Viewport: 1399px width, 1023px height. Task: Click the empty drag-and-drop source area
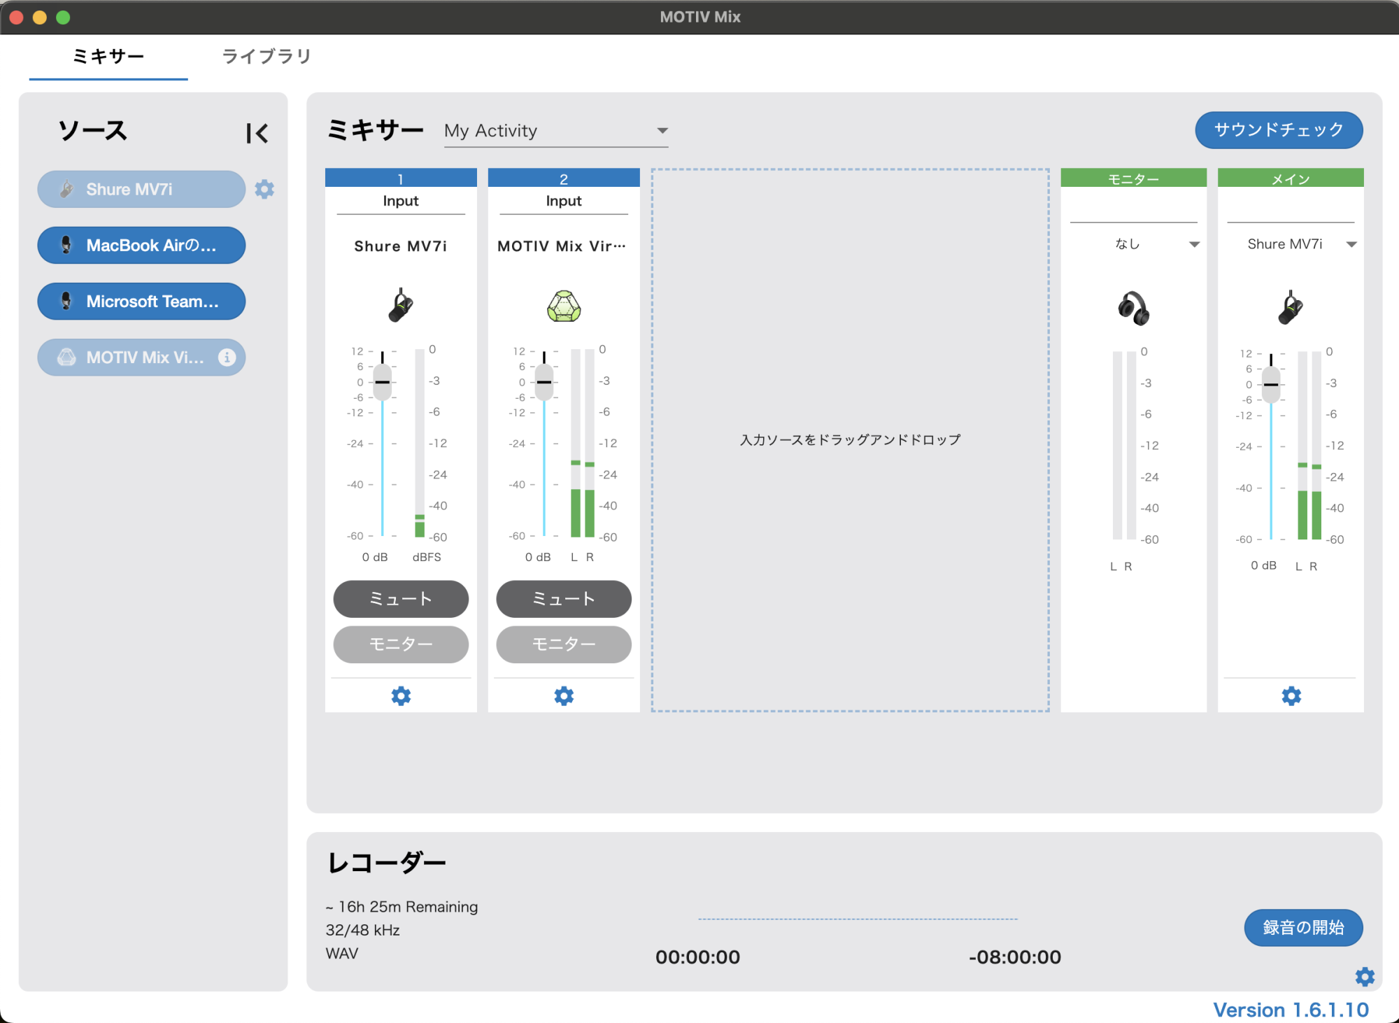click(850, 440)
